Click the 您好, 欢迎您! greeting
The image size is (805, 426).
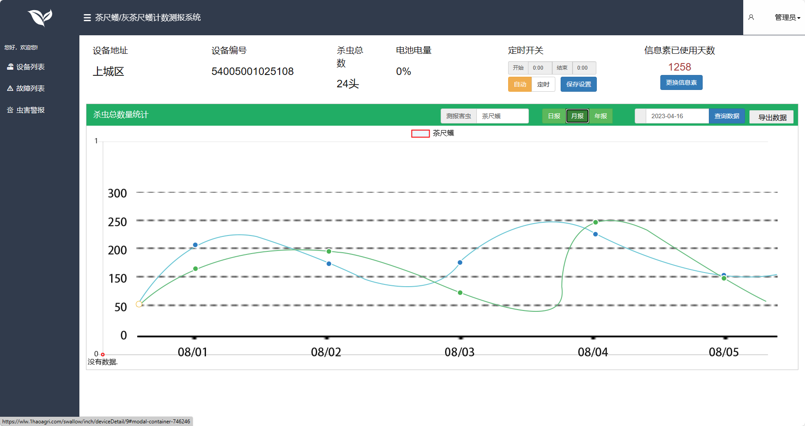tap(21, 48)
